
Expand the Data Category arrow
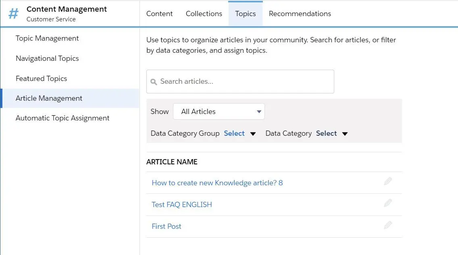click(345, 134)
